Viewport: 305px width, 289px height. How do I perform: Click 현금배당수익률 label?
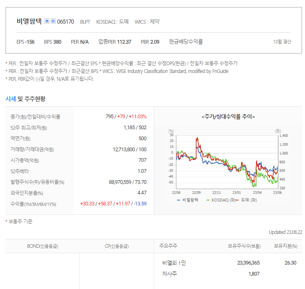coord(186,42)
